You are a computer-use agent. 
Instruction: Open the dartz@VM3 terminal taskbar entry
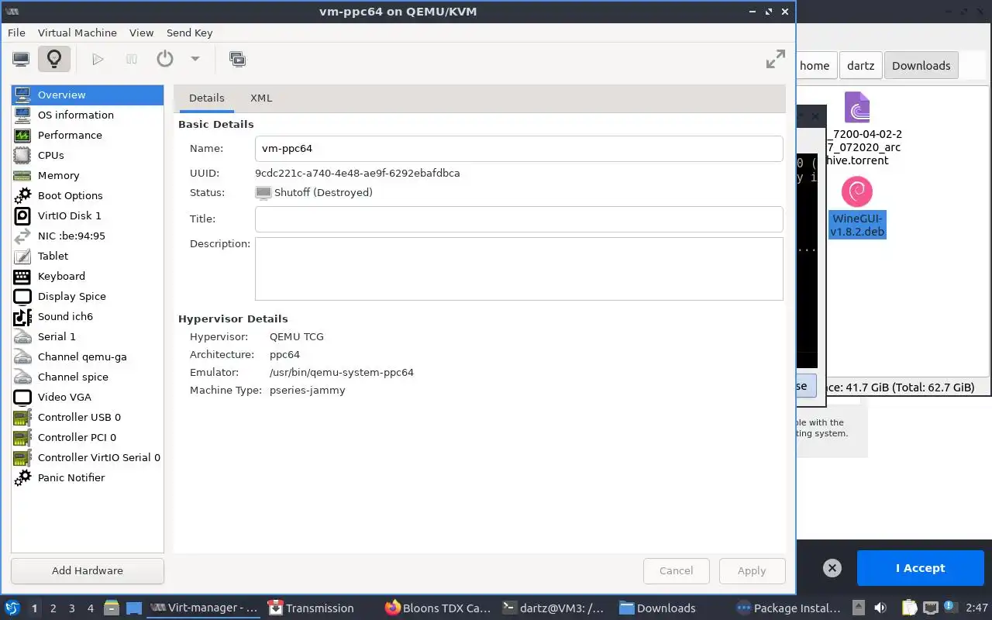tap(553, 608)
